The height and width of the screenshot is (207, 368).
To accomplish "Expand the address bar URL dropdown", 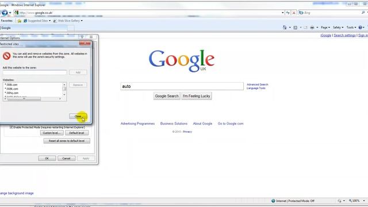I will [x=282, y=13].
